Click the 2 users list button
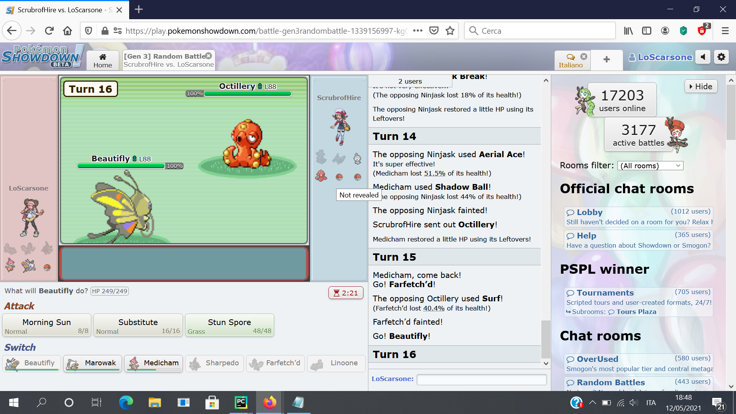The height and width of the screenshot is (414, 736). tap(410, 81)
